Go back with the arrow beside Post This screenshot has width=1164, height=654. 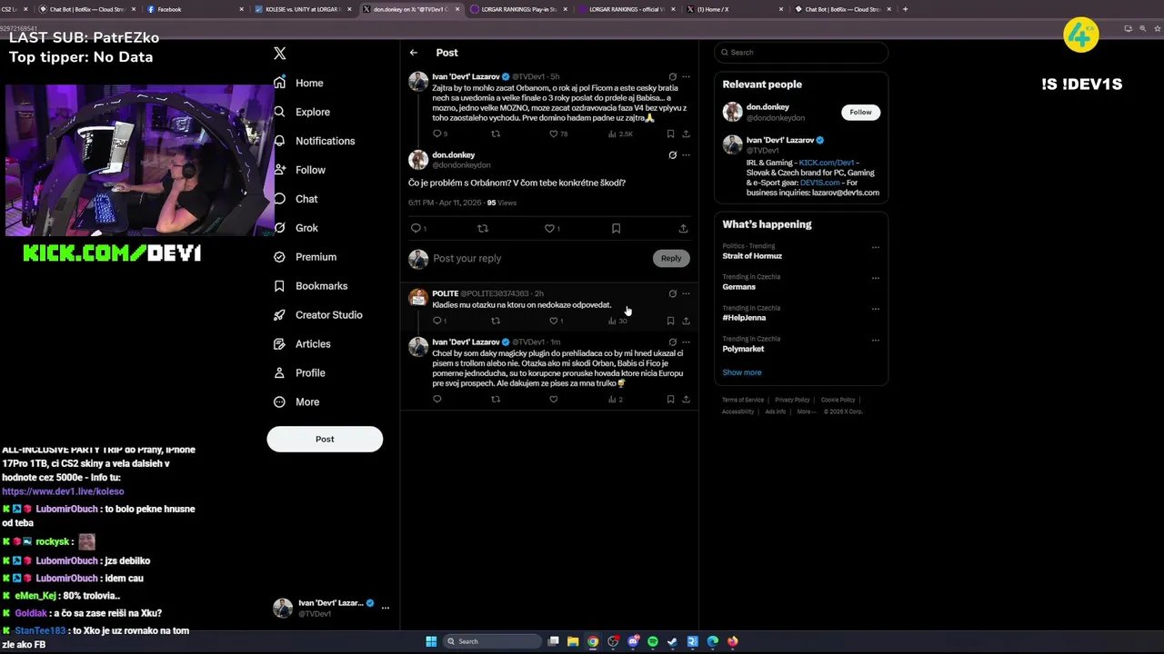click(x=414, y=53)
